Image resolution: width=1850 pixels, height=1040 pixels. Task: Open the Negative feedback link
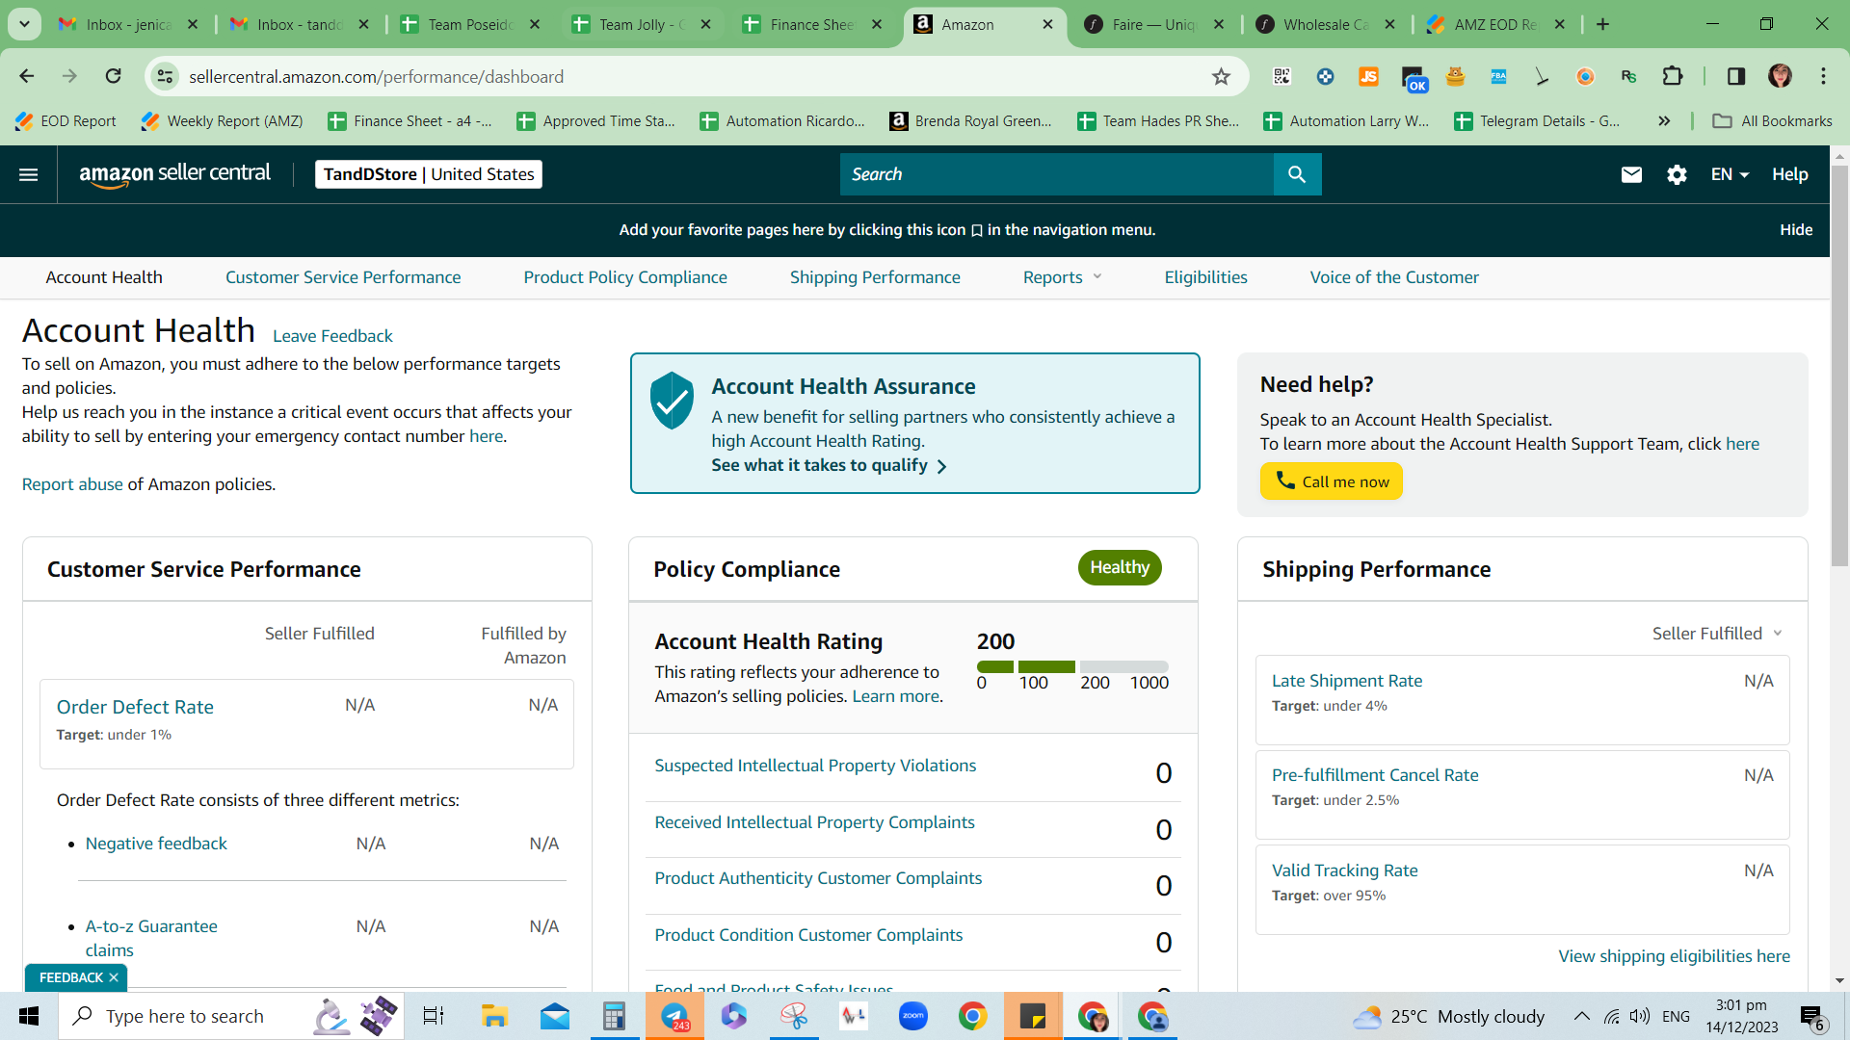(156, 844)
